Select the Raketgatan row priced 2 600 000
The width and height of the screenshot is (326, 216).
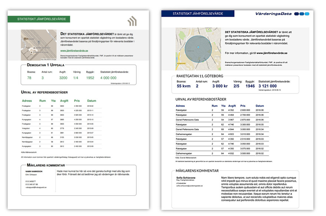pyautogui.click(x=222, y=110)
